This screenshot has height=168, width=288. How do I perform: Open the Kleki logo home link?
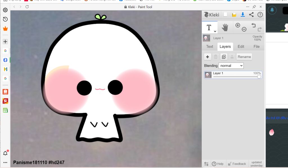pyautogui.click(x=211, y=15)
